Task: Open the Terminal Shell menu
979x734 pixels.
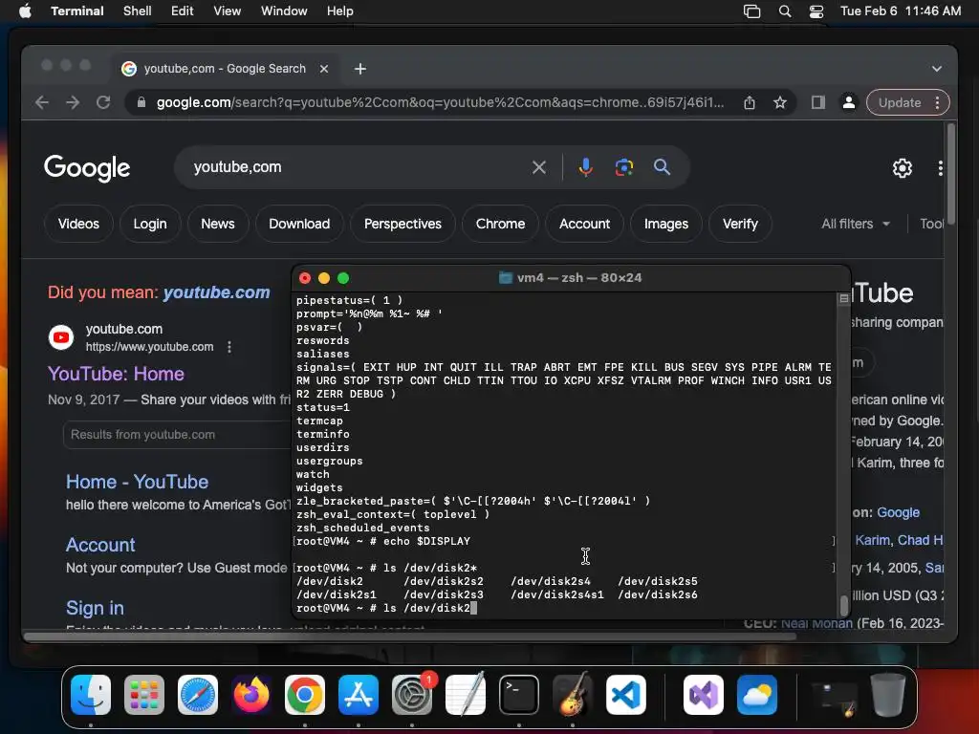Action: coord(138,11)
